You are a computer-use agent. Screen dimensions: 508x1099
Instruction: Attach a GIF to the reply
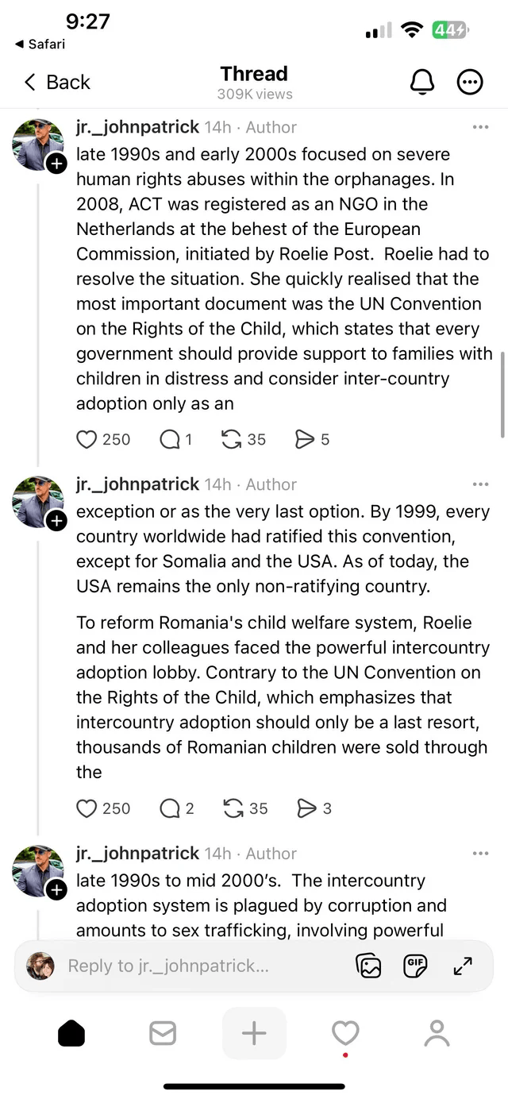click(x=415, y=966)
